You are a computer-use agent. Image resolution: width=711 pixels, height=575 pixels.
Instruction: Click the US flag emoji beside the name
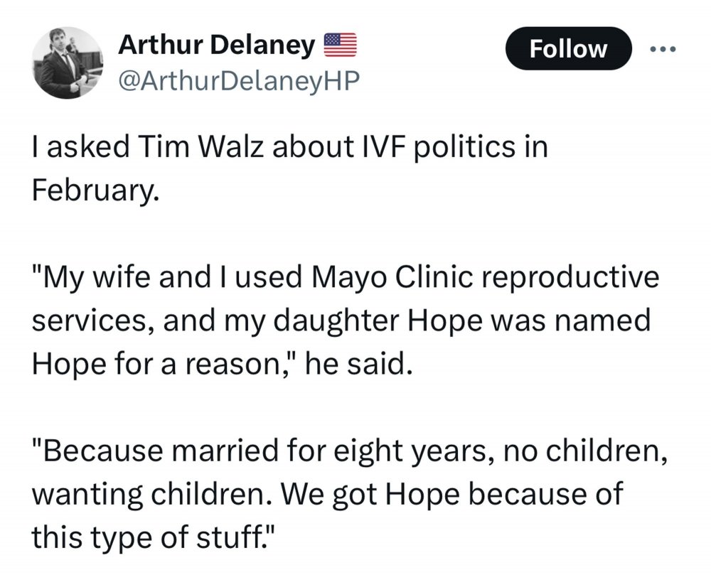click(340, 45)
